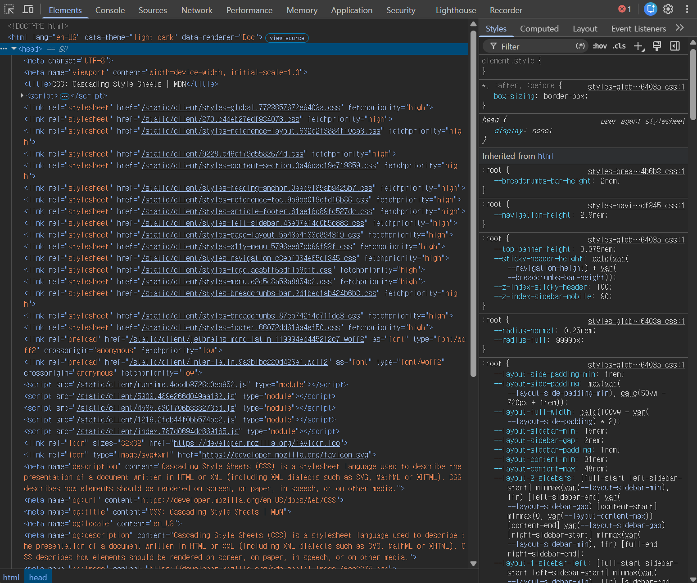Open the Computed styles tab

(539, 29)
